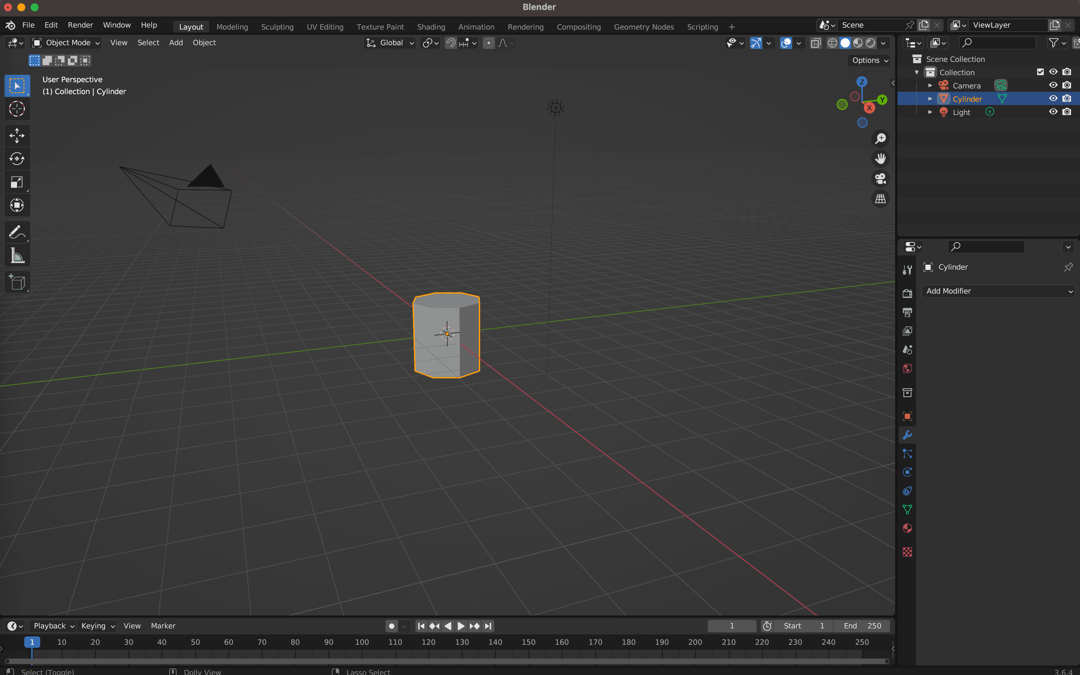Toggle X-ray mode in viewport header
This screenshot has width=1080, height=675.
816,43
